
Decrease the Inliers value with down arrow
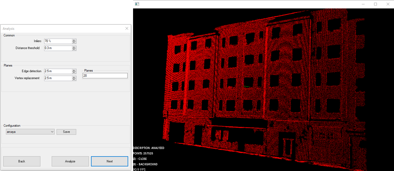74,43
